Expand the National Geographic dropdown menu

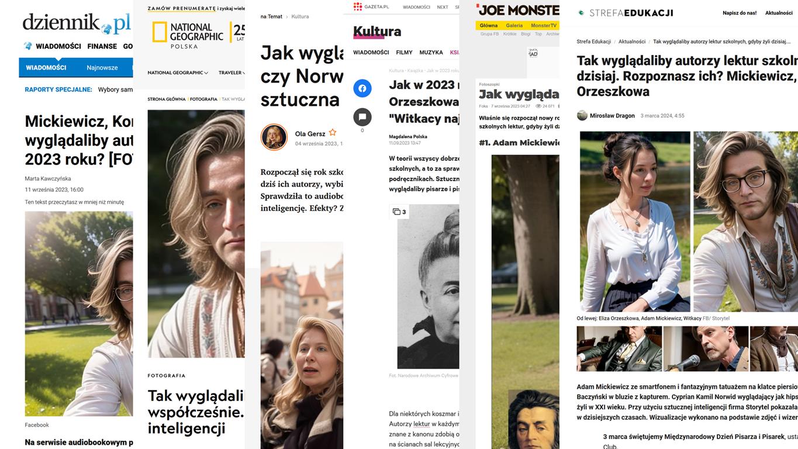pyautogui.click(x=178, y=72)
